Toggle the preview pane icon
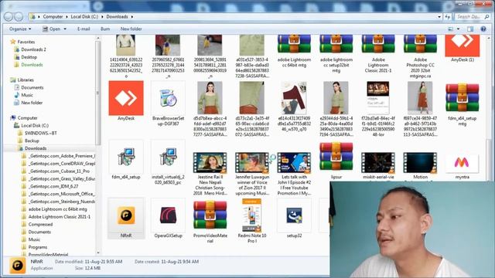 [470, 29]
